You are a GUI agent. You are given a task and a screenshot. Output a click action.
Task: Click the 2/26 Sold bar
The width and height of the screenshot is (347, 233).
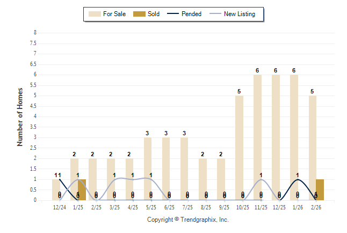[320, 190]
